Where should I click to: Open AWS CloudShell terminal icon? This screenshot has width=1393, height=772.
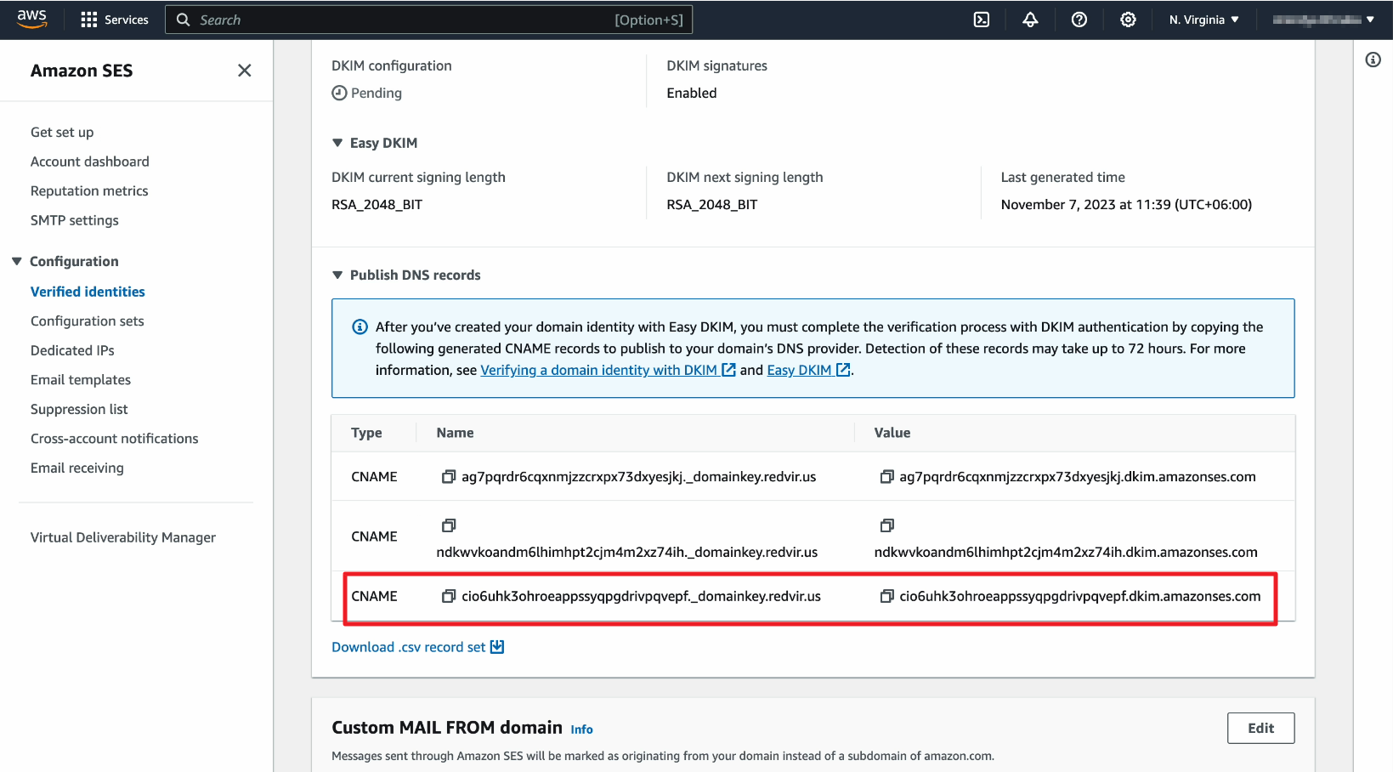click(x=981, y=20)
